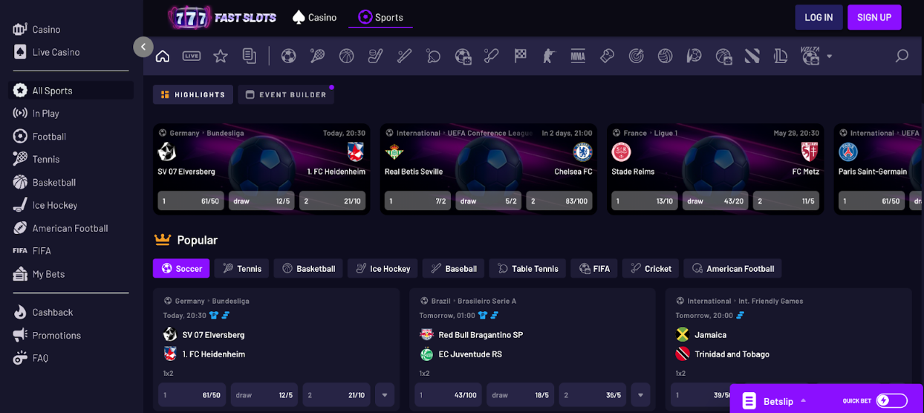Select darts target icon
This screenshot has width=924, height=413.
(636, 56)
